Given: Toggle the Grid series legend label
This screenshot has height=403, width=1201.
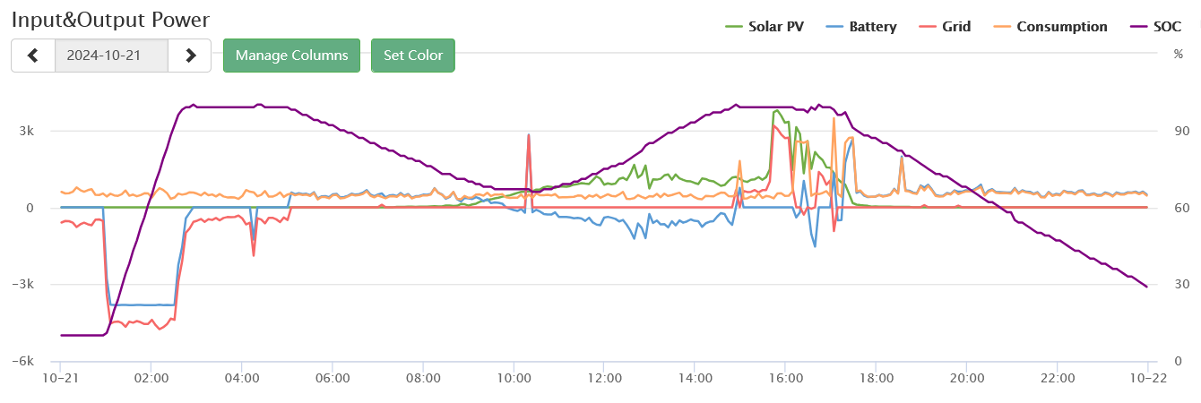Looking at the screenshot, I should tap(956, 27).
